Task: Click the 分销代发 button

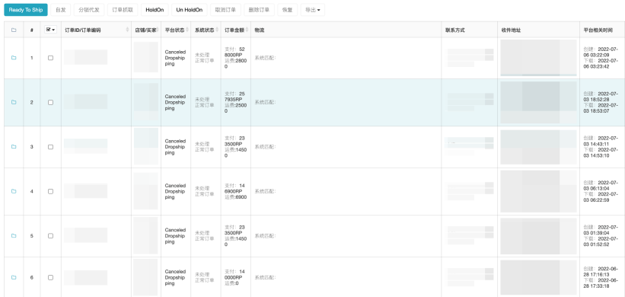Action: pyautogui.click(x=89, y=10)
